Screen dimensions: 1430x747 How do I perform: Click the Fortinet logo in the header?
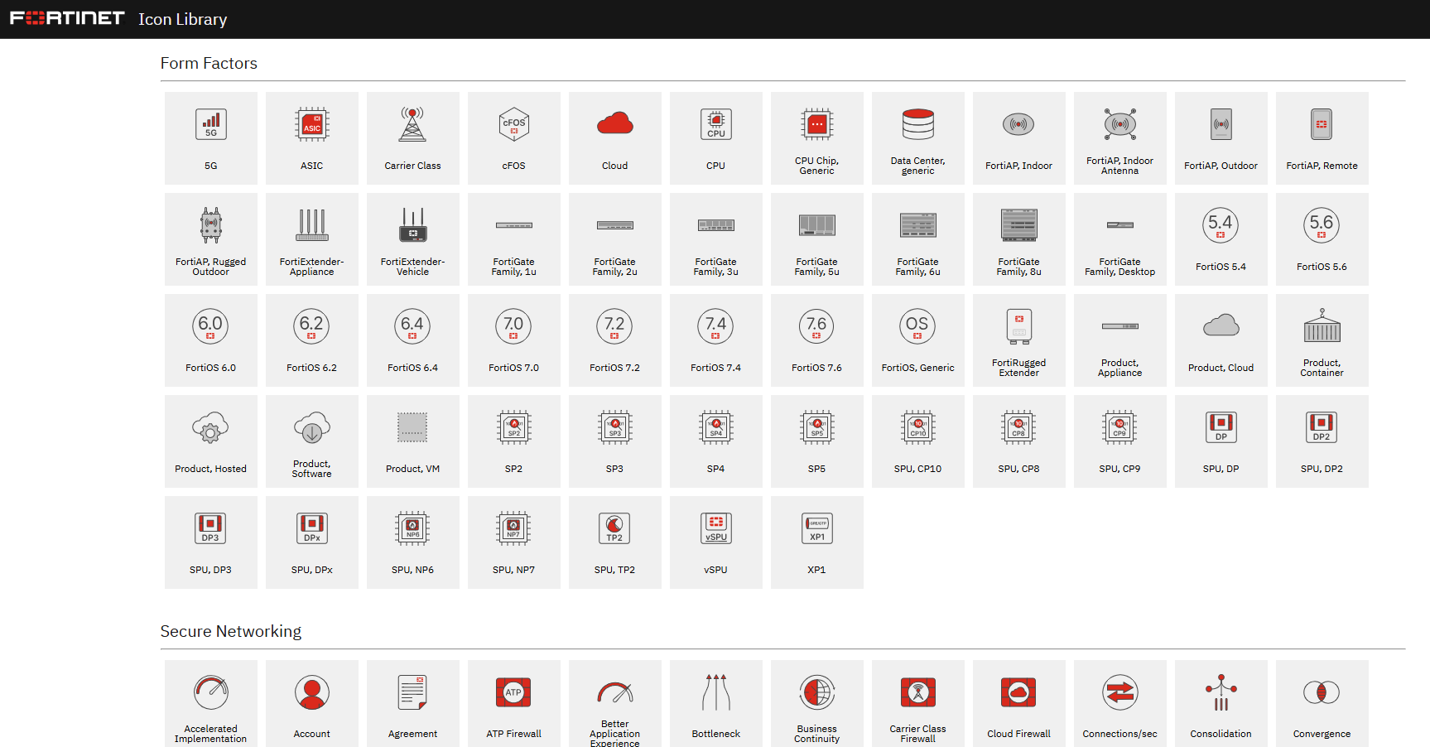point(67,17)
